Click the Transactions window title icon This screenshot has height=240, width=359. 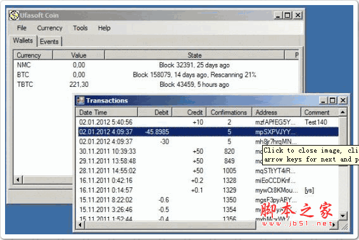click(80, 101)
